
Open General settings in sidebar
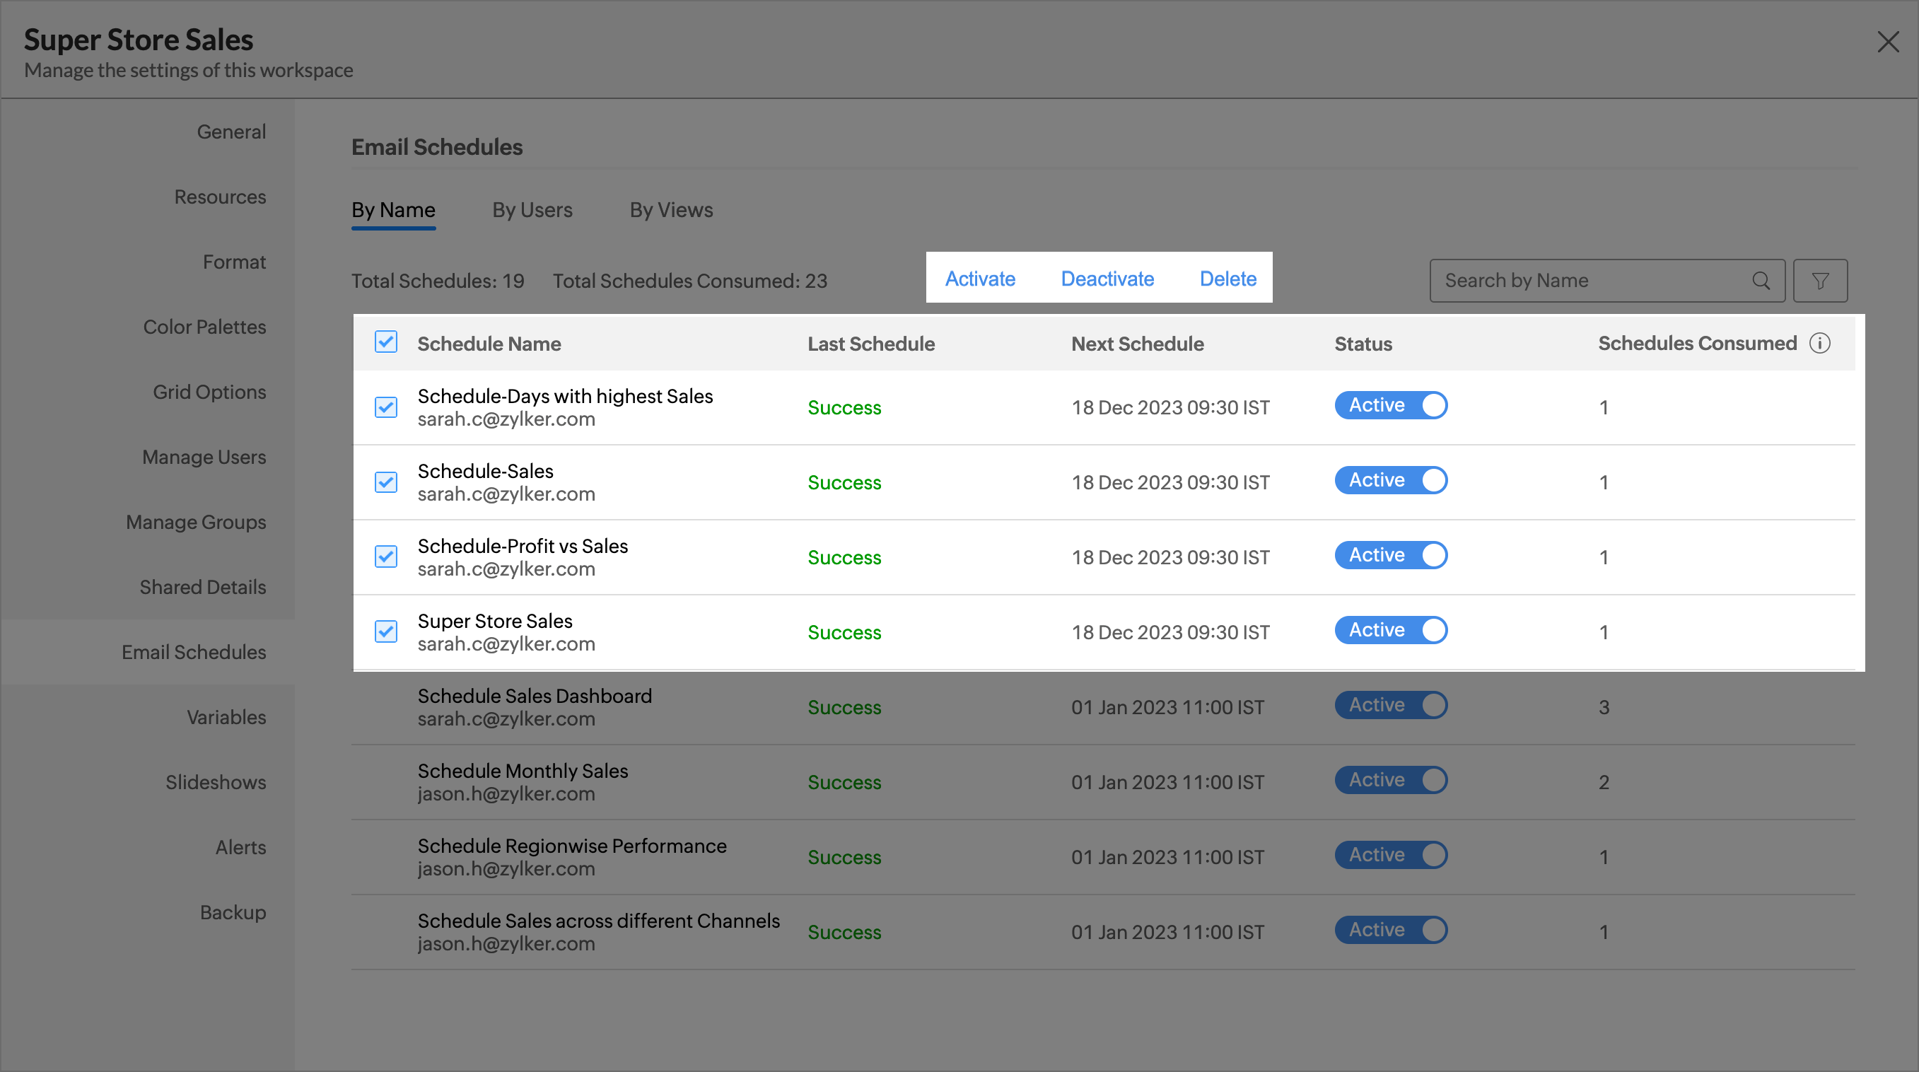(231, 132)
